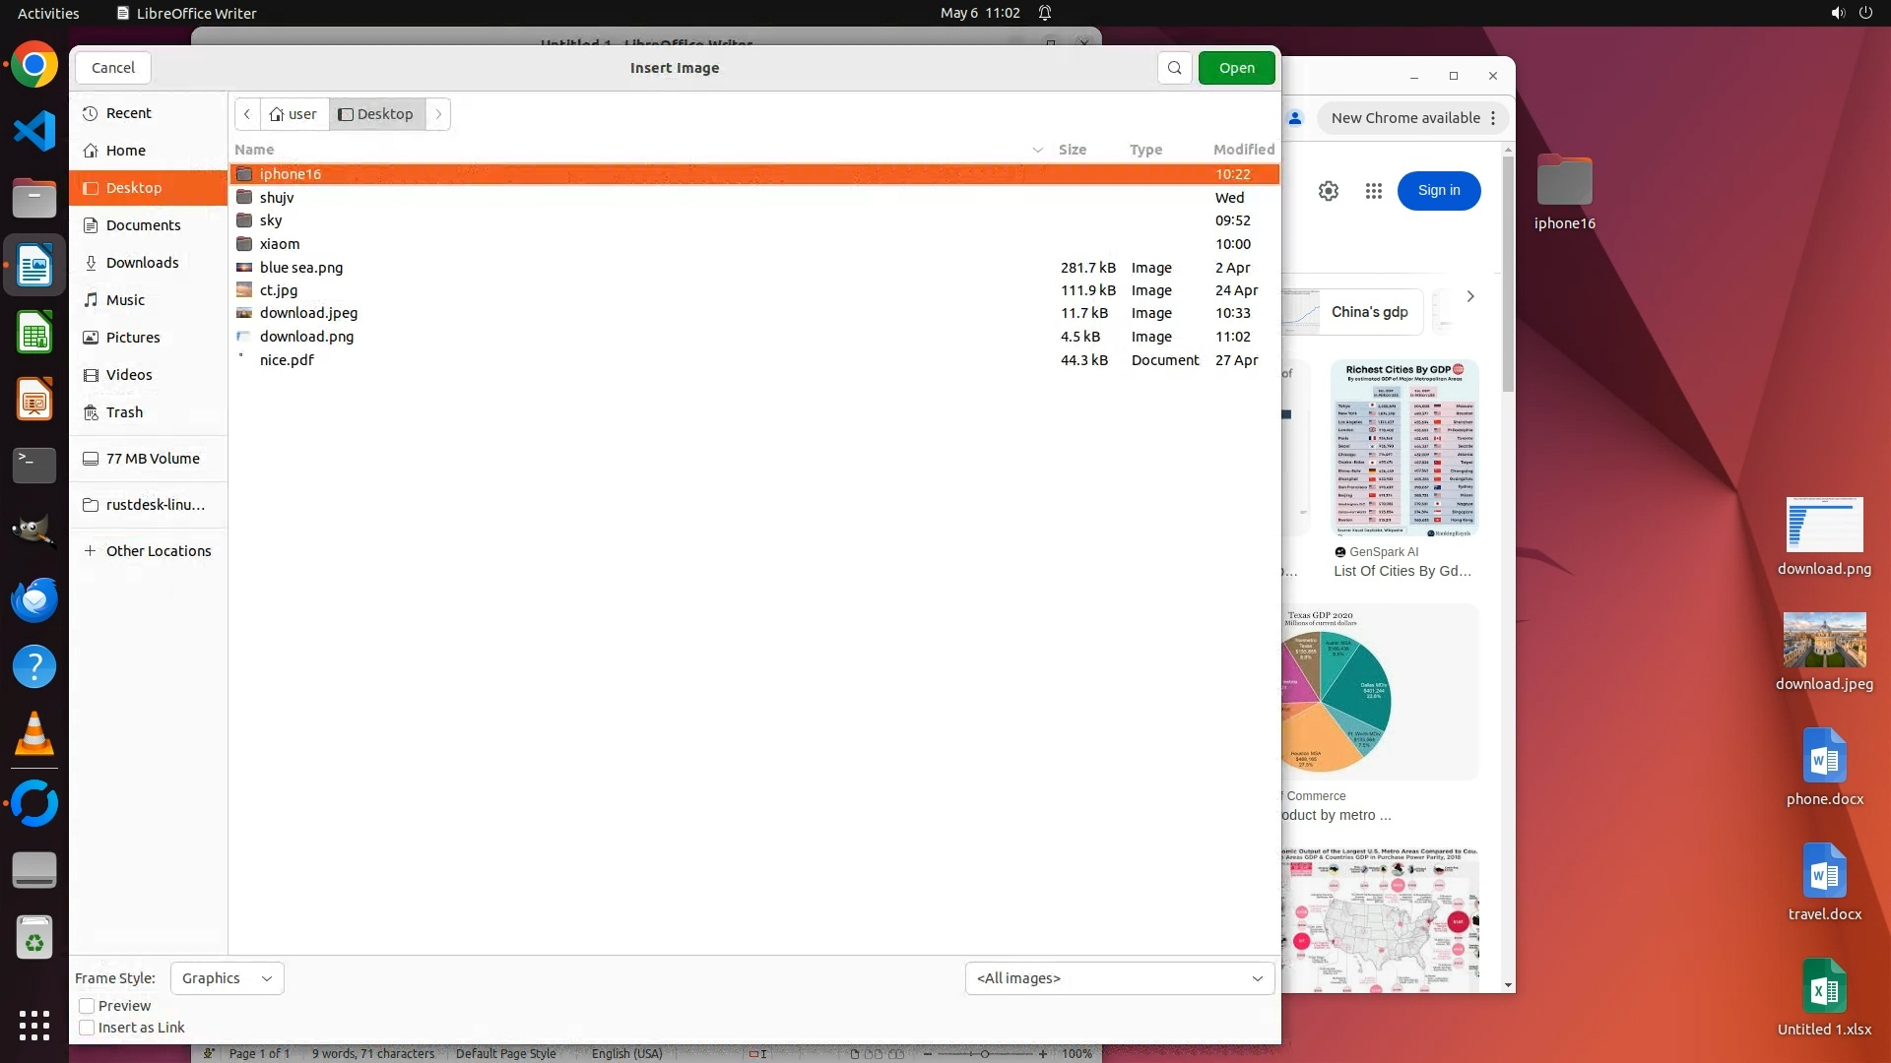Open the Frame Style dropdown

pos(227,978)
